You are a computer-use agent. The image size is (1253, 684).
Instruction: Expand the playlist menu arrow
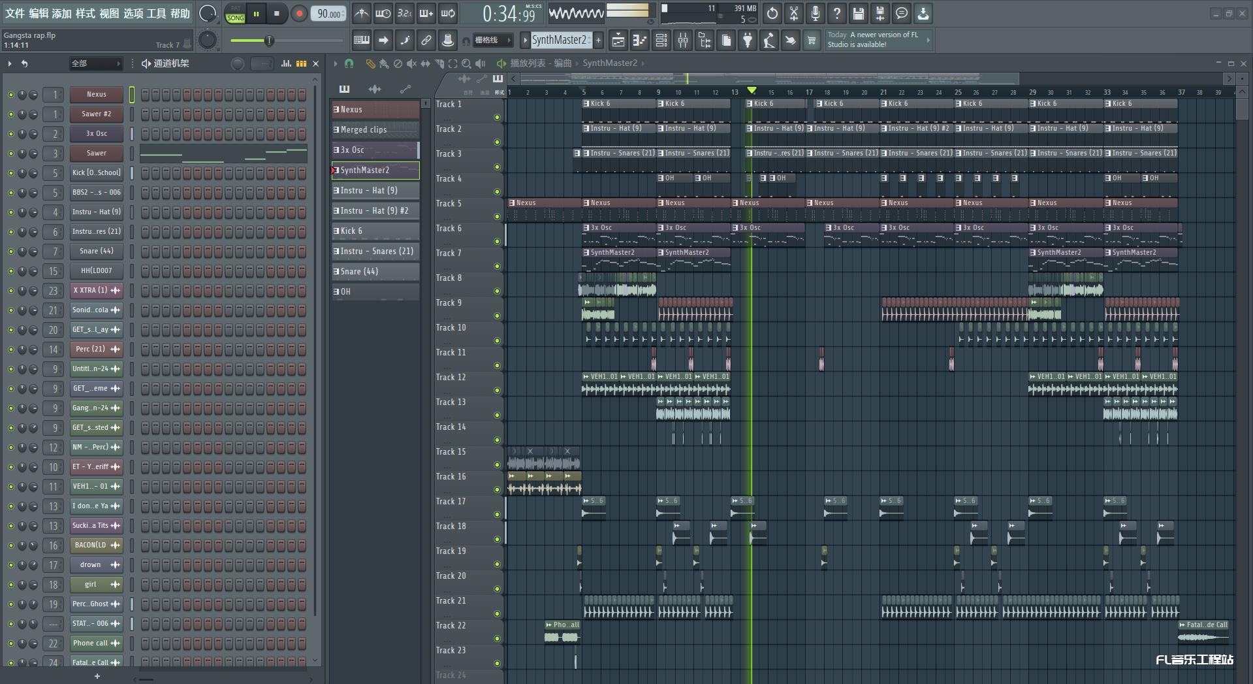(x=336, y=63)
